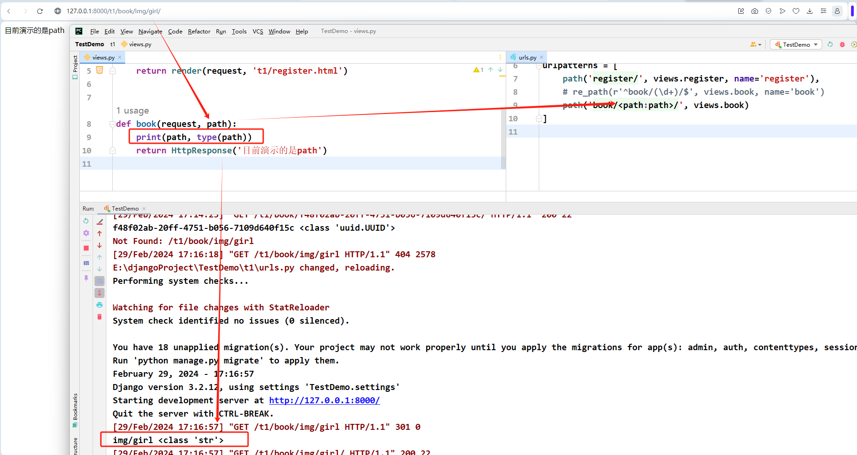This screenshot has height=455, width=857.
Task: Clear all console output with trash icon
Action: tap(100, 317)
